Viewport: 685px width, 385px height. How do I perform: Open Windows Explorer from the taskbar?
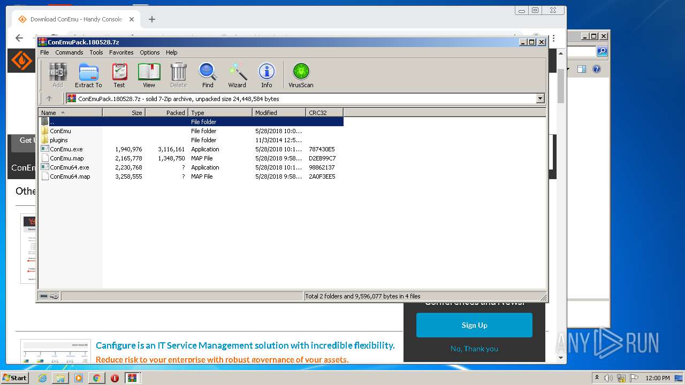pyautogui.click(x=60, y=378)
